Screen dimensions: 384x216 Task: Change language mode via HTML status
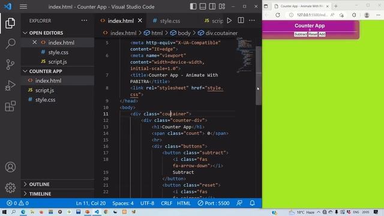tap(184, 203)
